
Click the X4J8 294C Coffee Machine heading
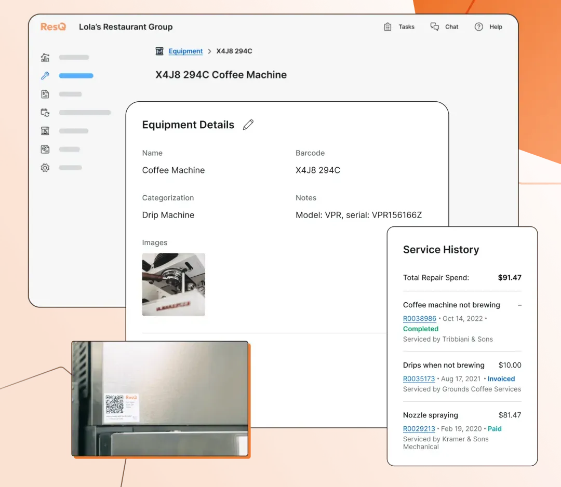pos(221,75)
